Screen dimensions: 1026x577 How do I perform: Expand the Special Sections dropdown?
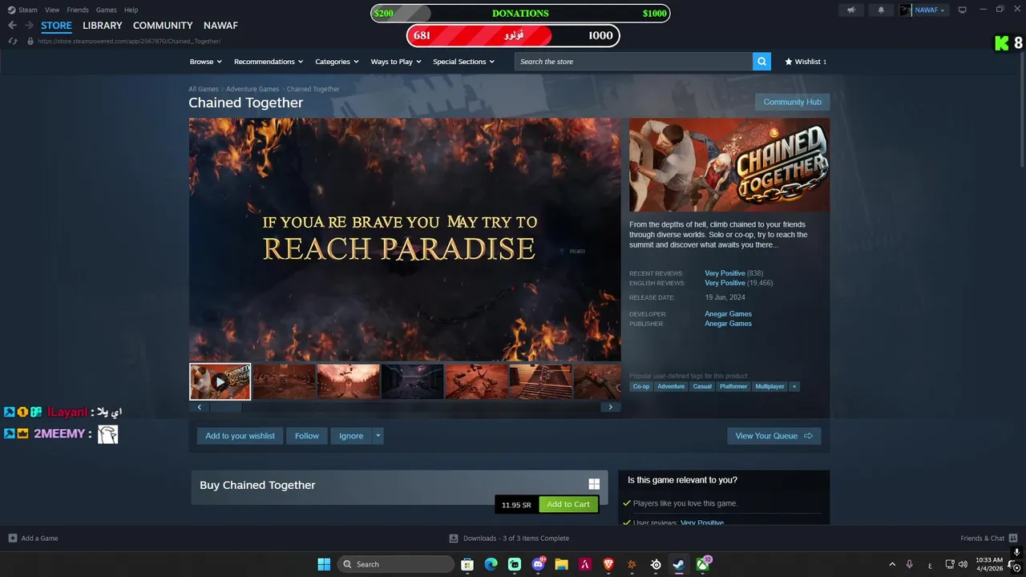(463, 62)
